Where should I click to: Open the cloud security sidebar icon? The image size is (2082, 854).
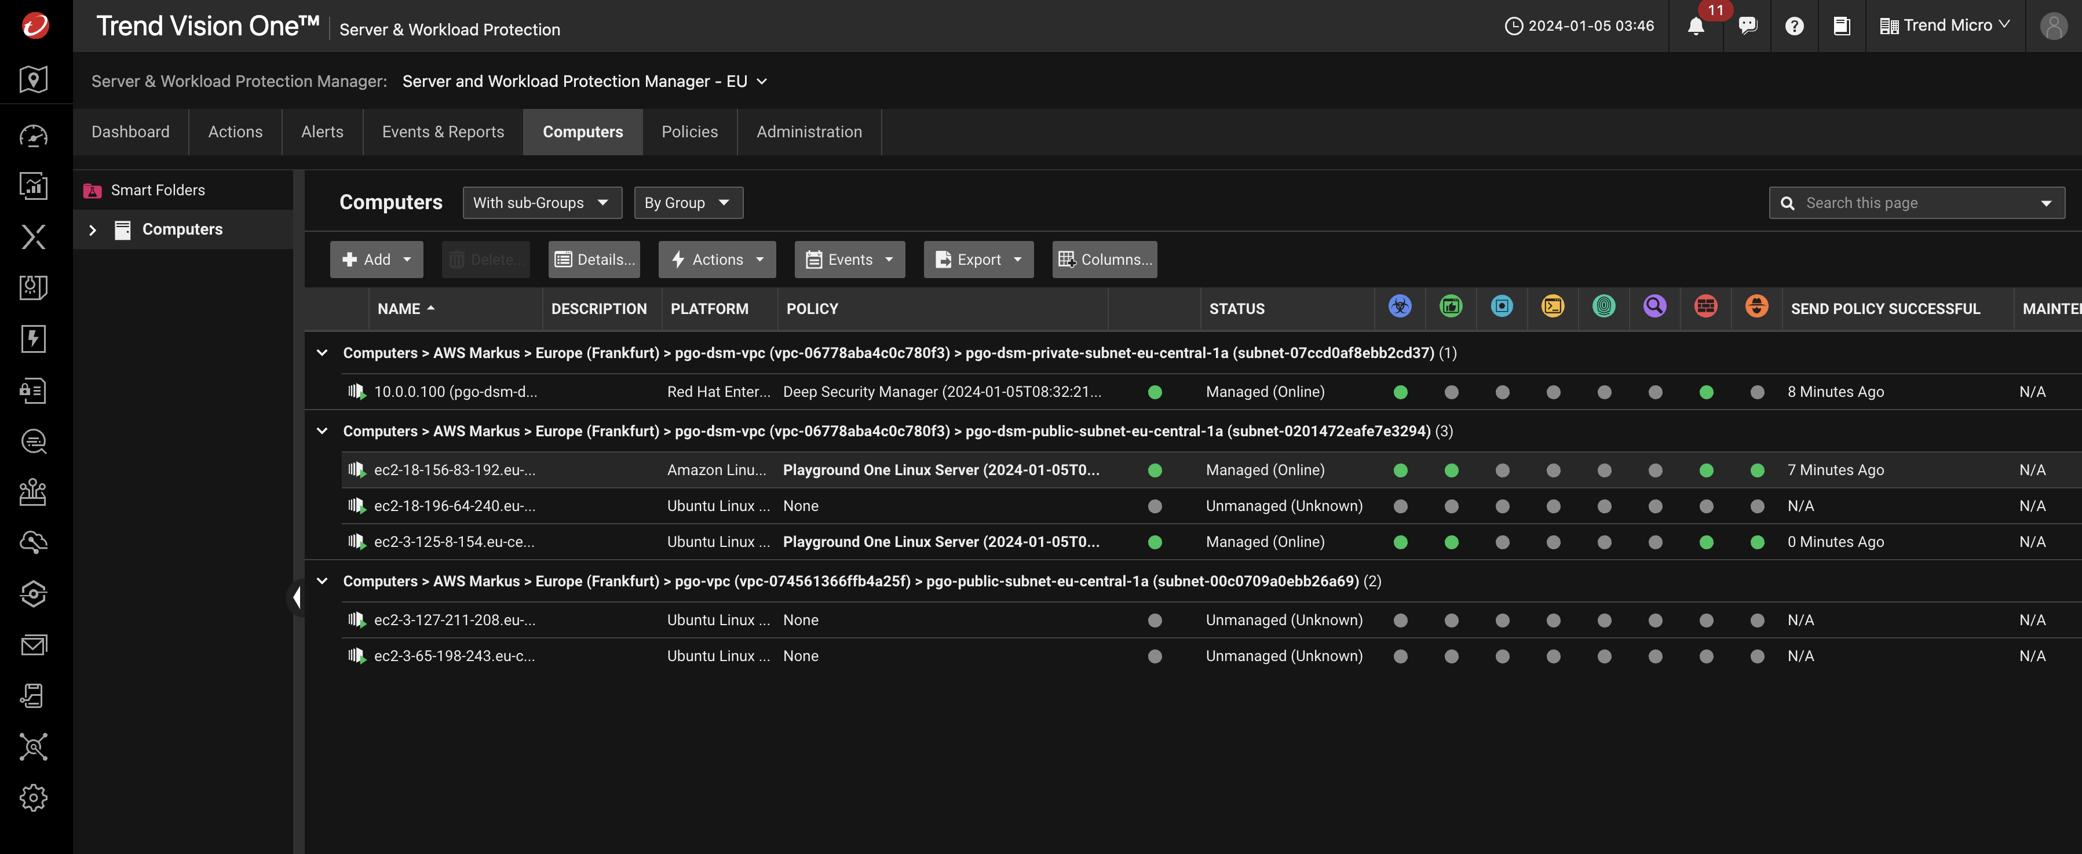[33, 543]
